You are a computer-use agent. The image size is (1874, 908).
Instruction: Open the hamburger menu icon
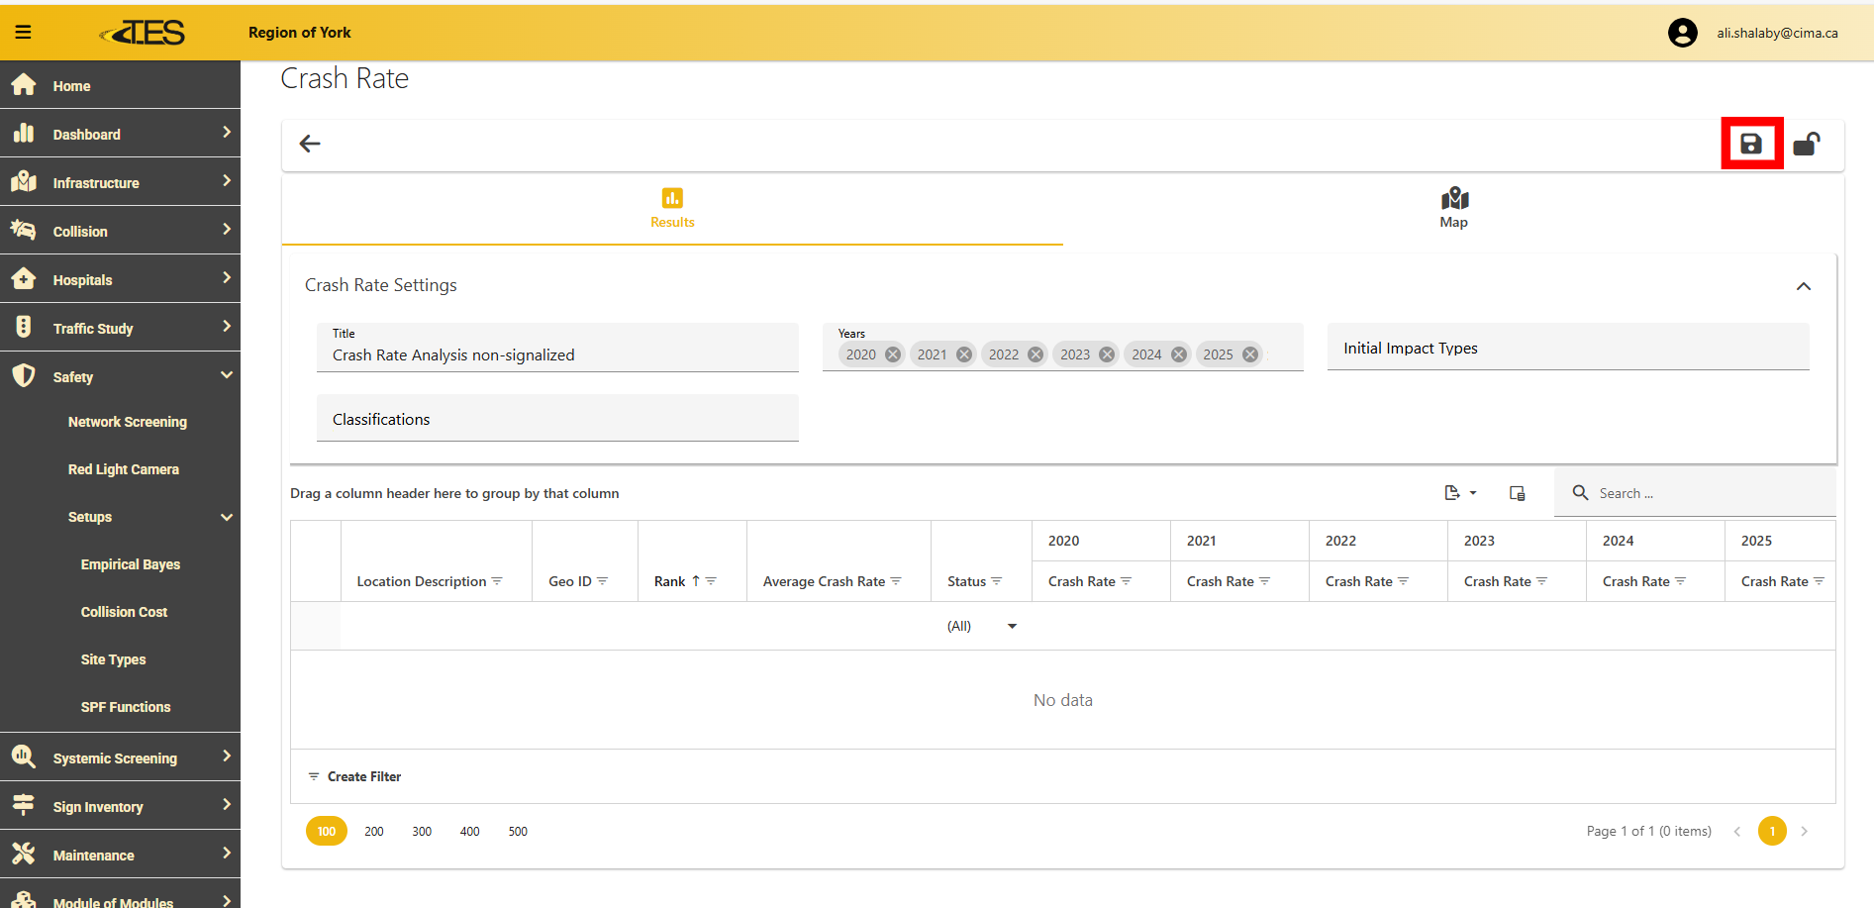(x=23, y=33)
